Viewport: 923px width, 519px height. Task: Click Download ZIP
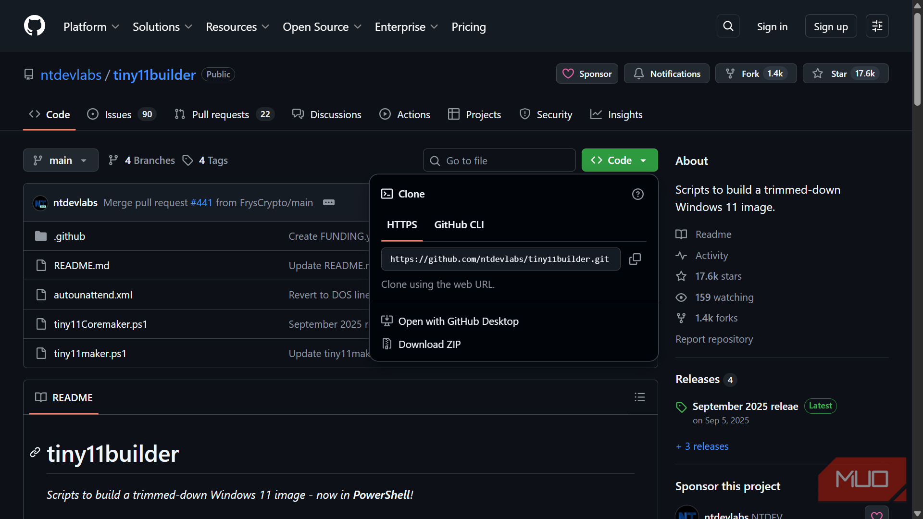(429, 344)
